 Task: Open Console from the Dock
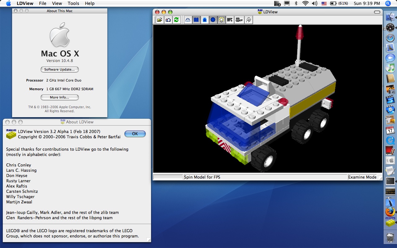pos(390,191)
